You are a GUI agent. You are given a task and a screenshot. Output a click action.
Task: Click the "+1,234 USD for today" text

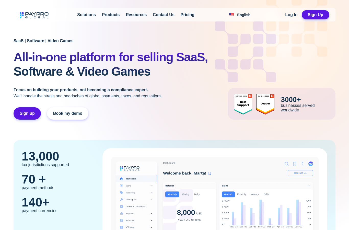[x=190, y=220]
